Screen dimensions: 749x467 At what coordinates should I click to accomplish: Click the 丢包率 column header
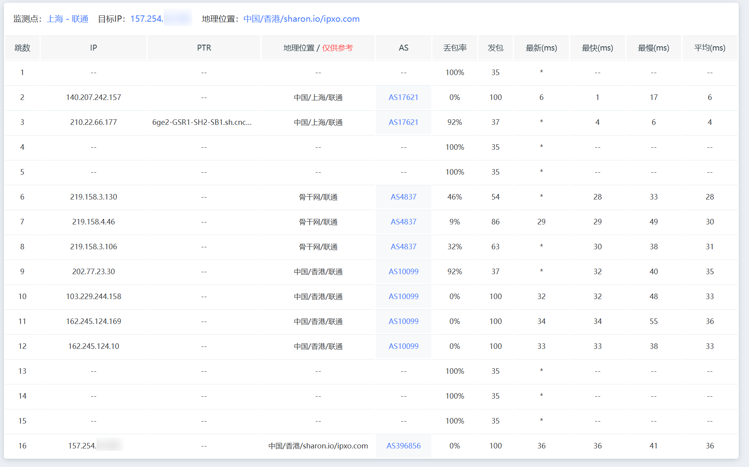(455, 48)
